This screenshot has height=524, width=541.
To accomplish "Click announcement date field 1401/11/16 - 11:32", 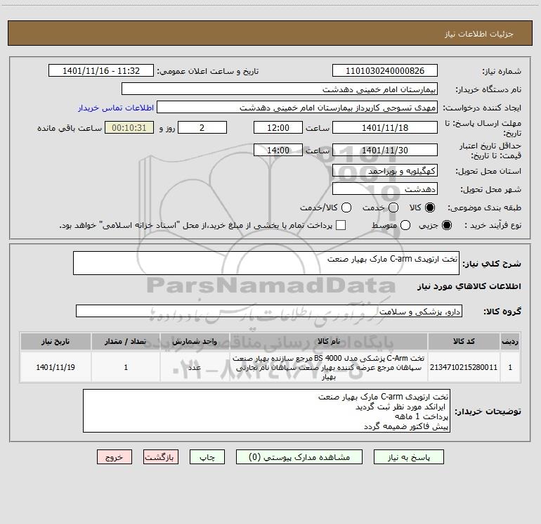I will pos(101,71).
